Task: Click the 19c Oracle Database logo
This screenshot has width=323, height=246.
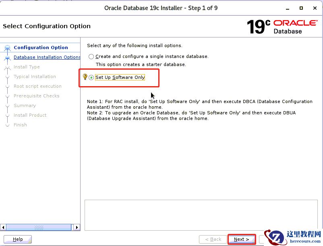Action: [282, 27]
